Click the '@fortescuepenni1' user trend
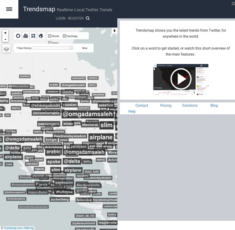This screenshot has height=230, width=235. pos(15,192)
